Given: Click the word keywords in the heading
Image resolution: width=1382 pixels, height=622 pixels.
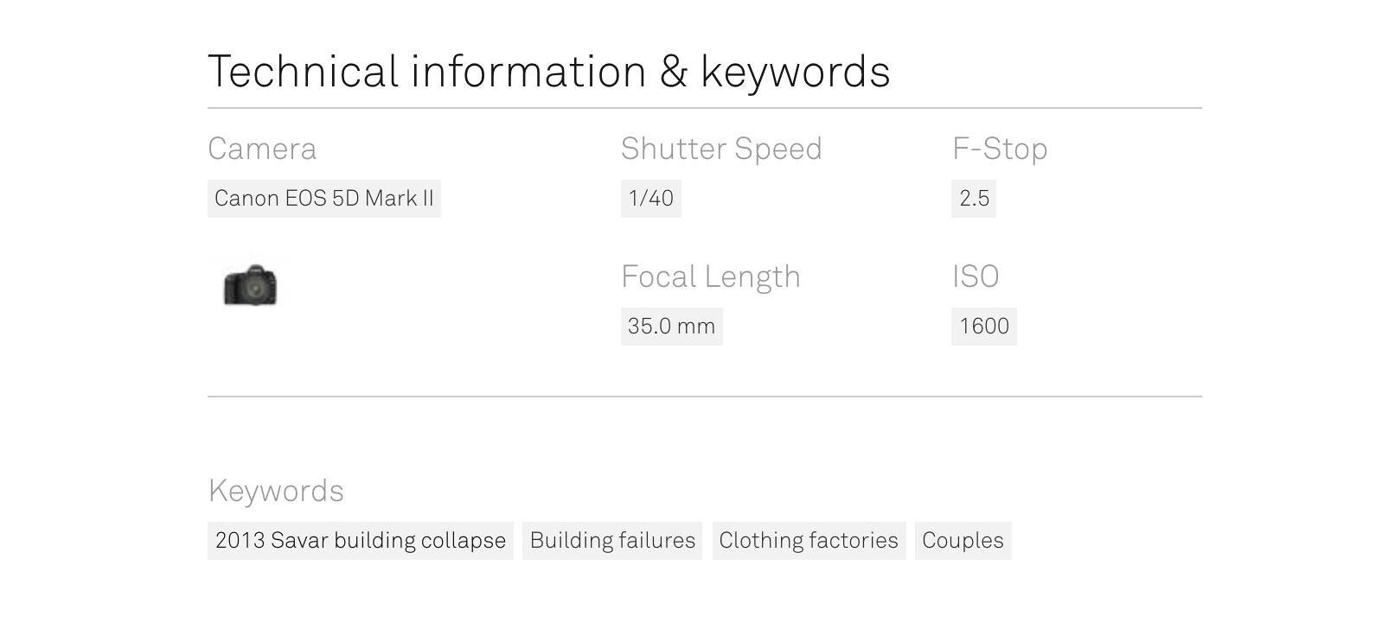Looking at the screenshot, I should pos(795,71).
